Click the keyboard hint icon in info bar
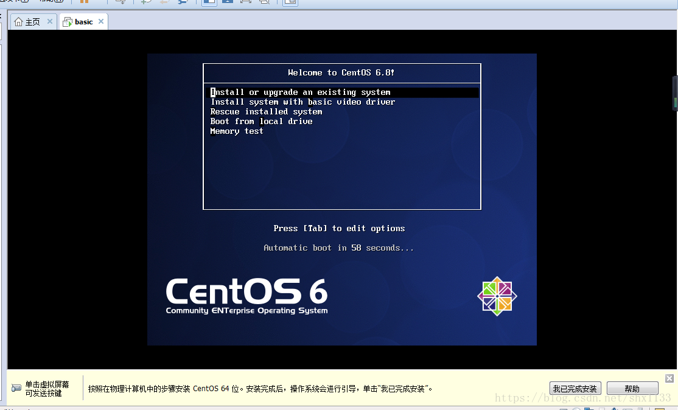The image size is (678, 410). pyautogui.click(x=16, y=388)
